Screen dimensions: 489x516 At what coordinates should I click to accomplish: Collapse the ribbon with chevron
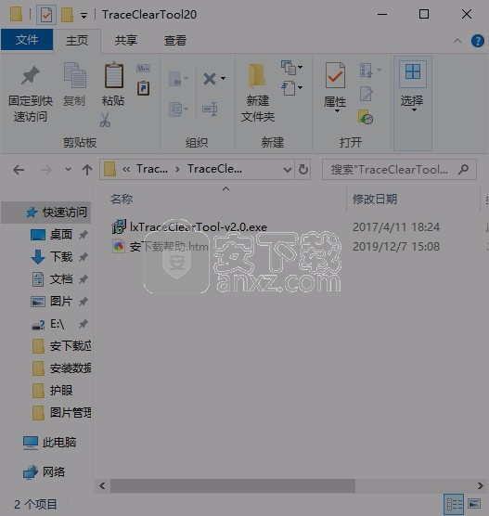click(x=457, y=41)
